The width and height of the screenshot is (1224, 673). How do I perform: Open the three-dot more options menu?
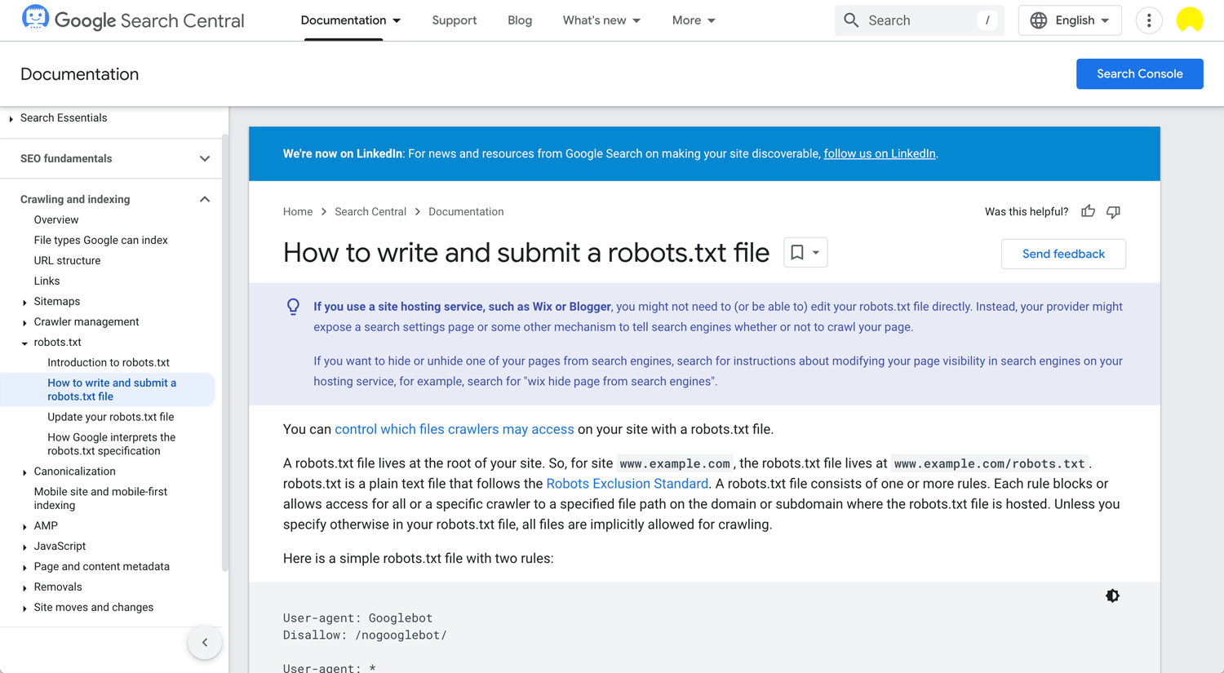1149,20
